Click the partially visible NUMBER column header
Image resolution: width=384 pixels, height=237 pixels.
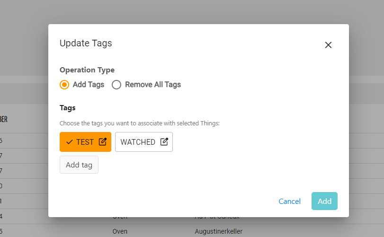pyautogui.click(x=3, y=119)
